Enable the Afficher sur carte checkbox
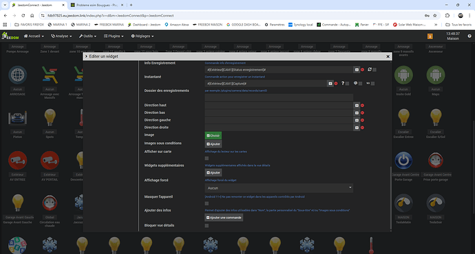 click(207, 159)
